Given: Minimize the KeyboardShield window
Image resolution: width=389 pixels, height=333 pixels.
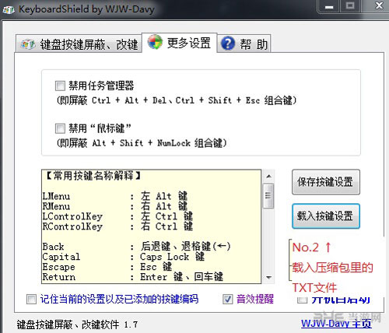Looking at the screenshot, I should [x=329, y=6].
